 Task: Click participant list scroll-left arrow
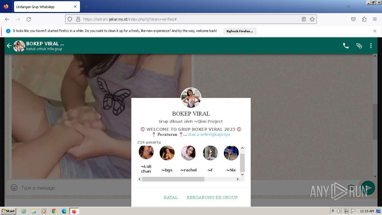click(139, 179)
